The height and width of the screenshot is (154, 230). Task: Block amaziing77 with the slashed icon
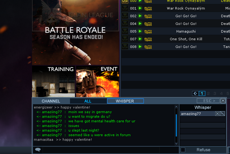click(x=222, y=114)
